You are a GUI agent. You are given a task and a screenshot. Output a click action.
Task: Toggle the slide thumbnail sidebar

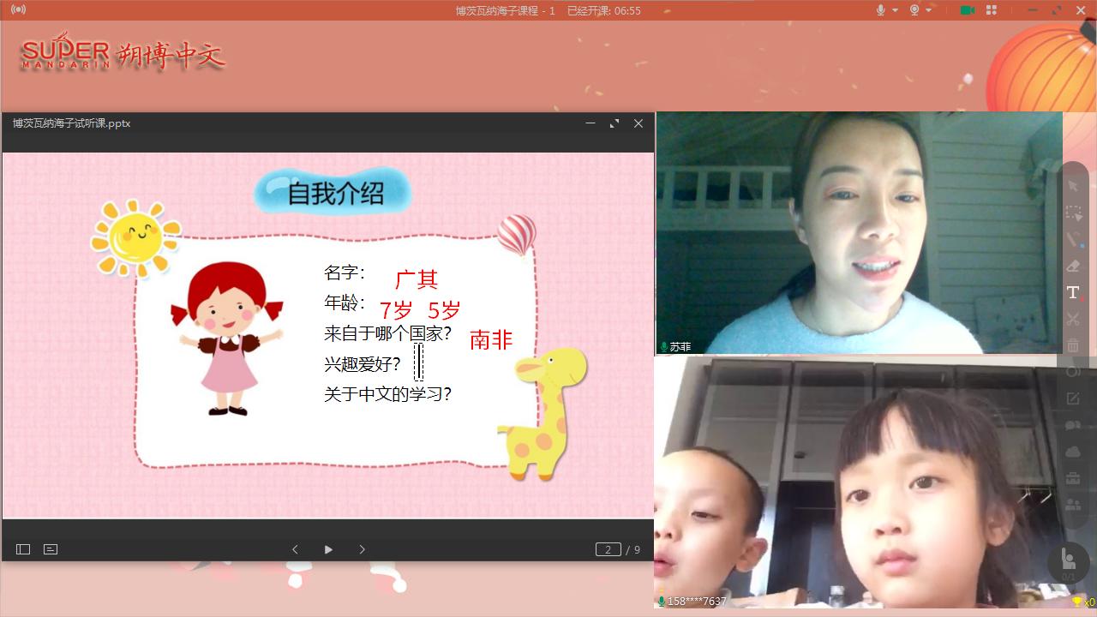23,549
